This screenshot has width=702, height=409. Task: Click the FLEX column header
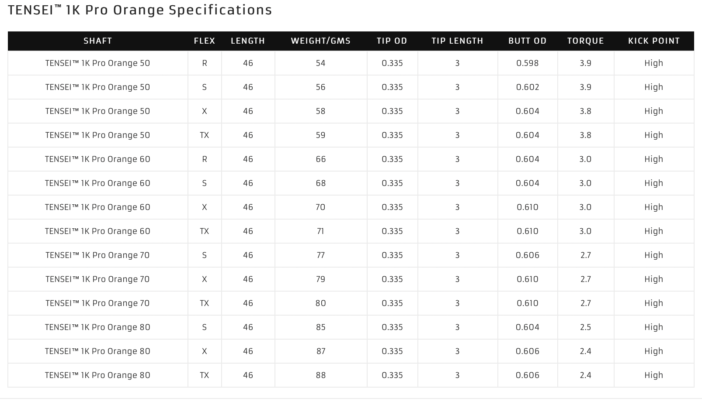[205, 41]
